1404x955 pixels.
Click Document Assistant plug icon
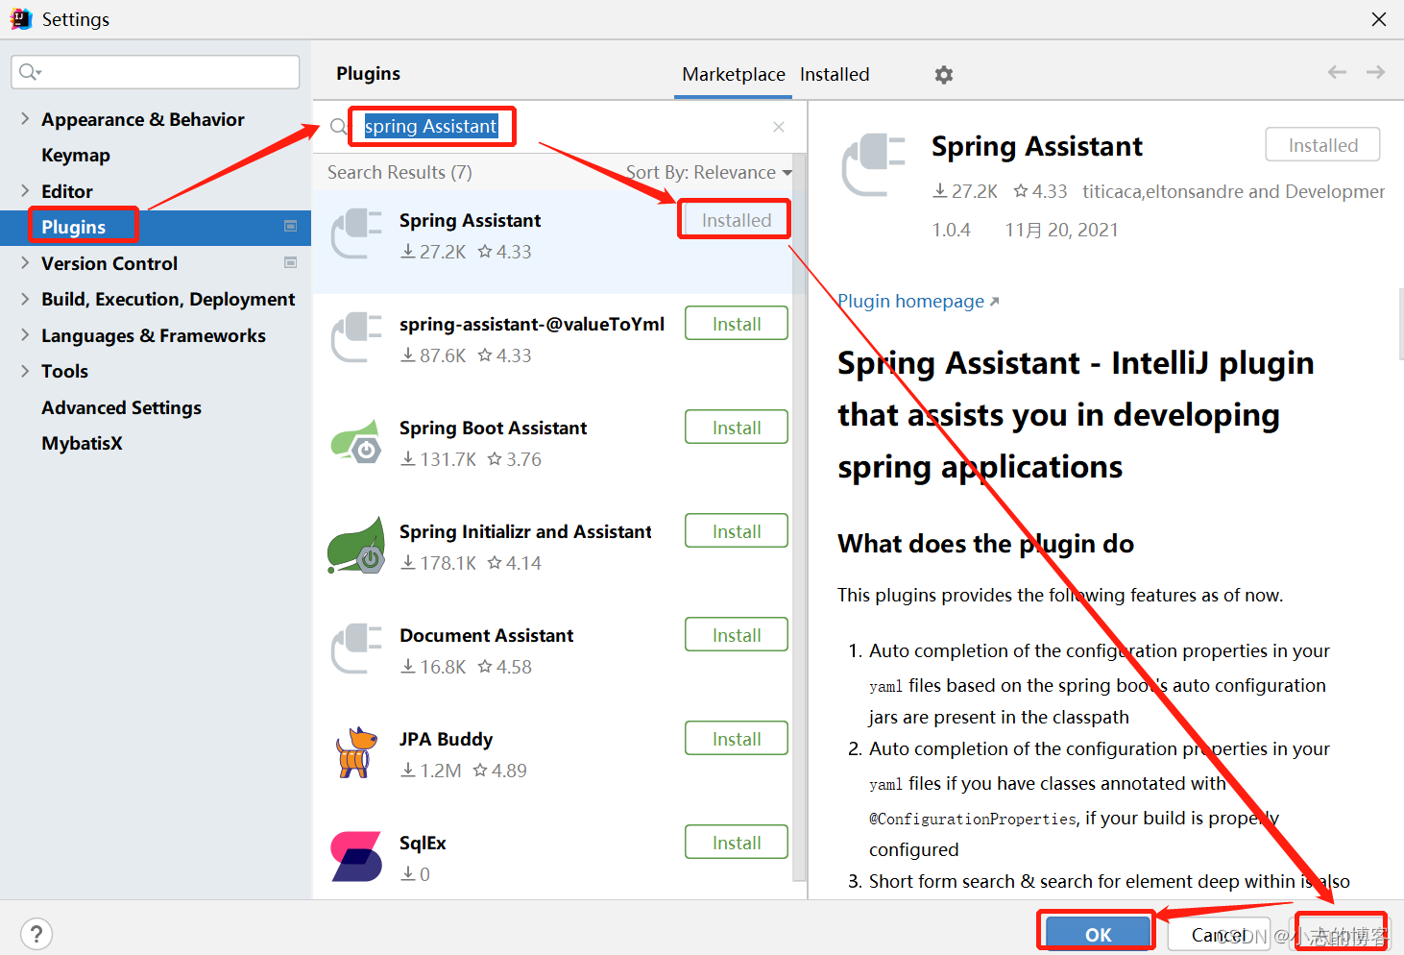[x=356, y=649]
